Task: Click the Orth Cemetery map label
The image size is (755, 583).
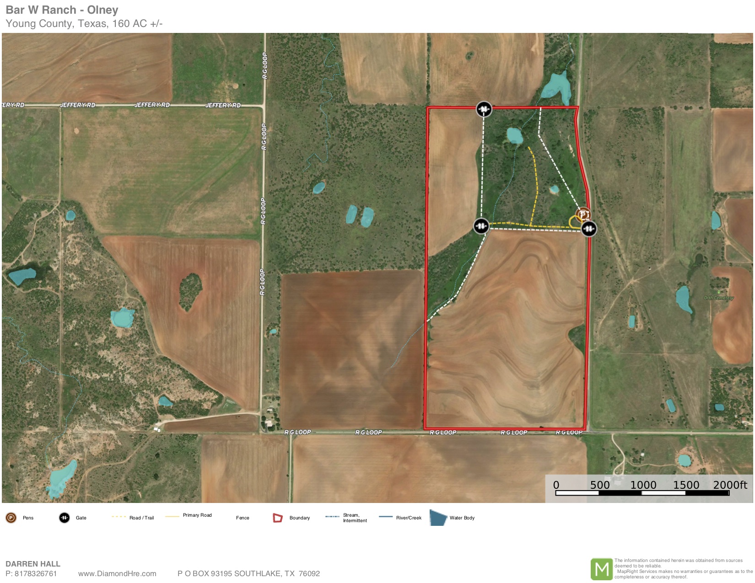Action: 718,298
